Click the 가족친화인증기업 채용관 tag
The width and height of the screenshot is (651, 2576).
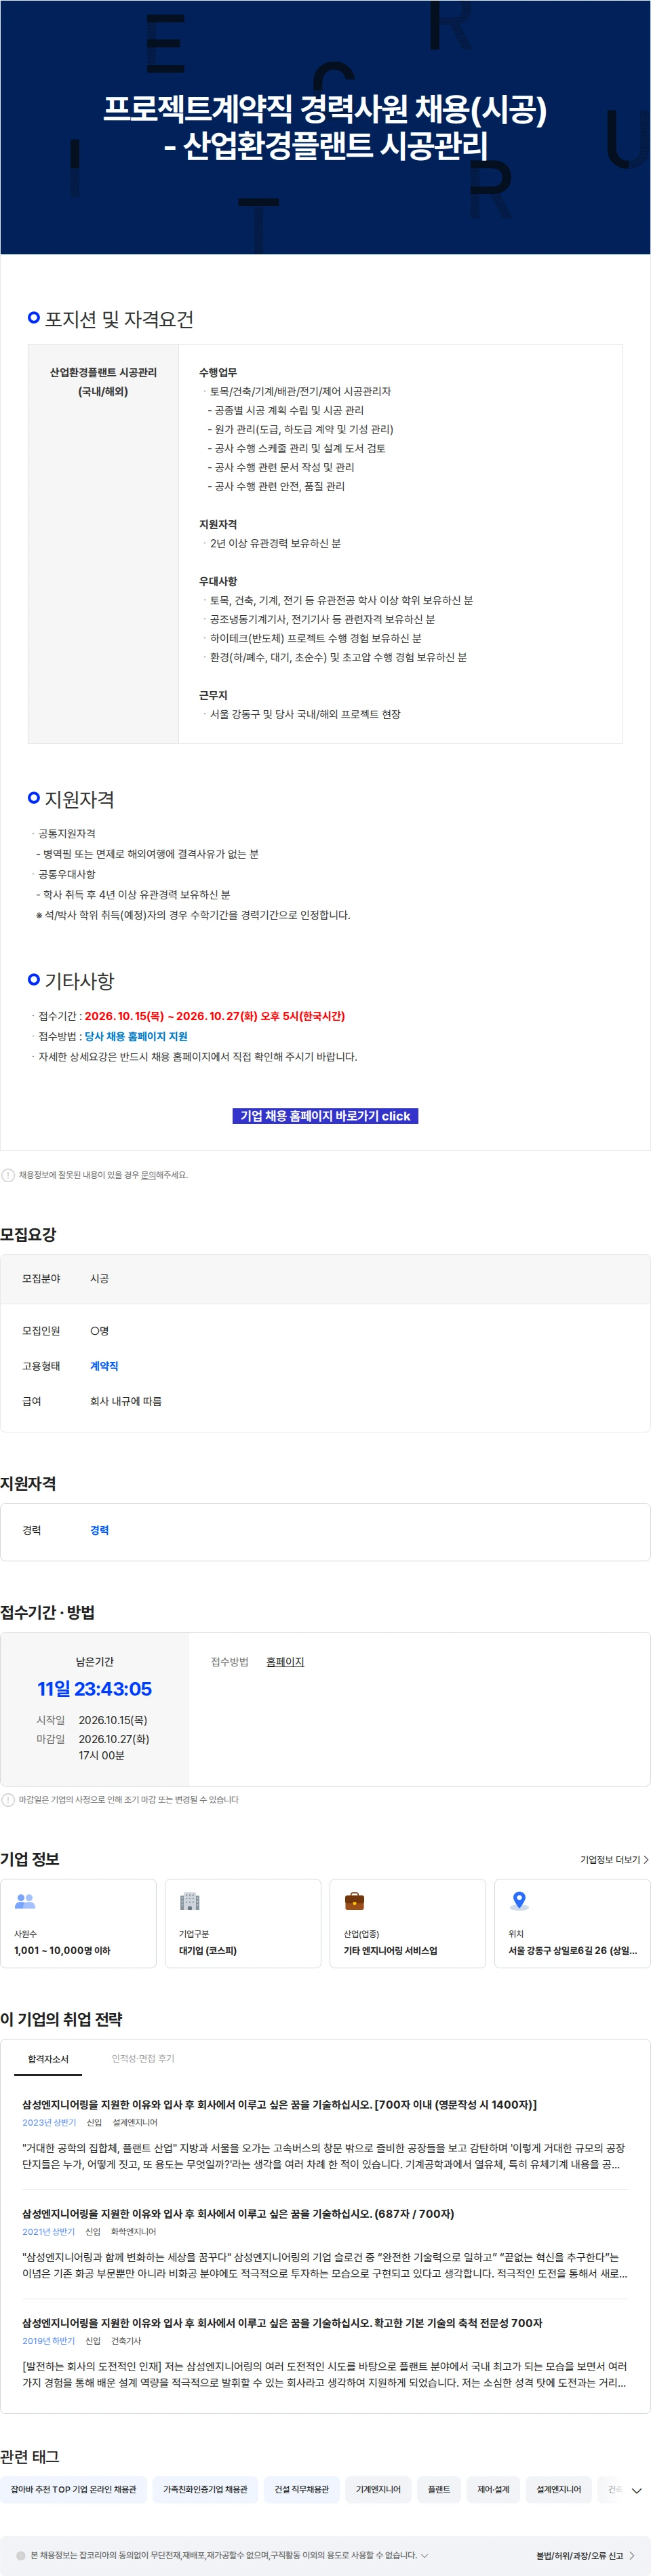tap(205, 2489)
